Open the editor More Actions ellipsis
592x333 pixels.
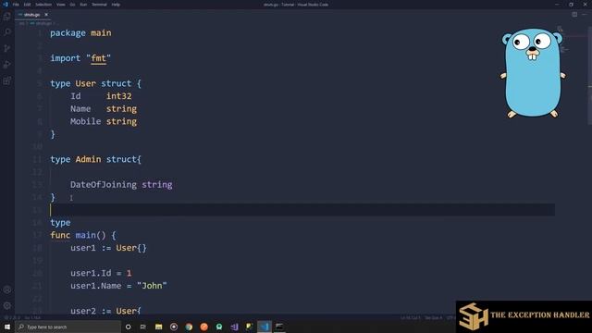coord(585,15)
